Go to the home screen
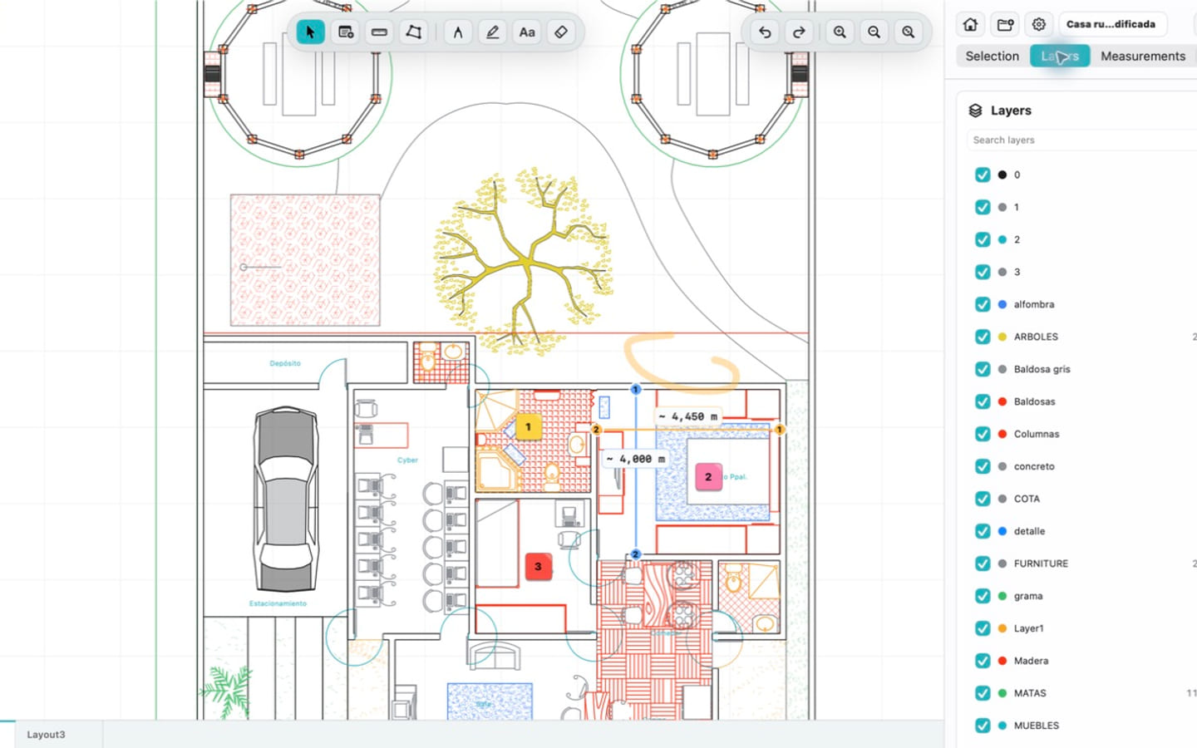Image resolution: width=1197 pixels, height=748 pixels. pyautogui.click(x=970, y=24)
